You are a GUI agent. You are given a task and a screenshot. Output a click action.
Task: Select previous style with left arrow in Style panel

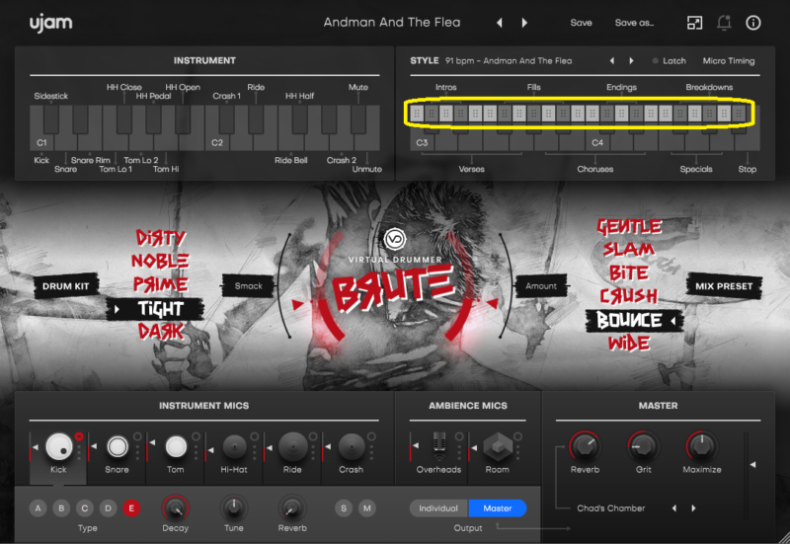(x=612, y=61)
